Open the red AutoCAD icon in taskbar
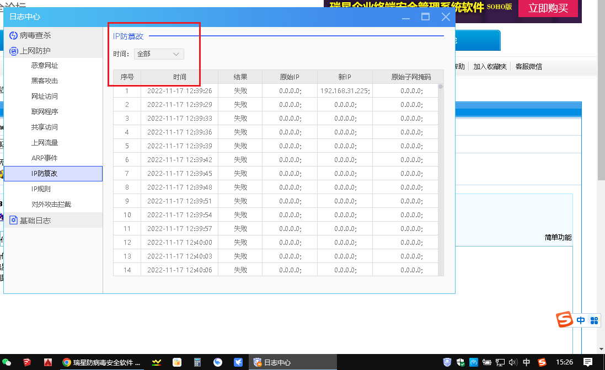 click(x=48, y=362)
